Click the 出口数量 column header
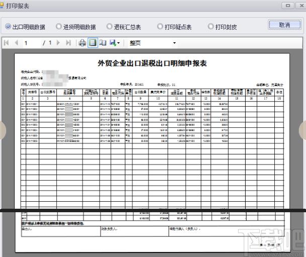306x257 pixels. point(140,92)
